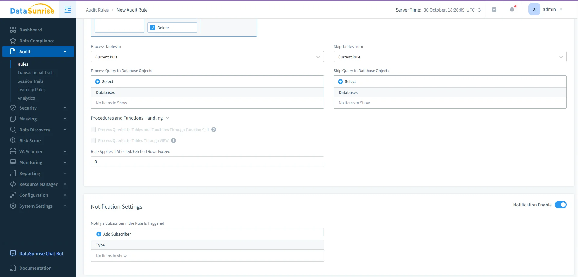Select the Risk Score sidebar icon
This screenshot has height=277, width=578.
pyautogui.click(x=13, y=140)
